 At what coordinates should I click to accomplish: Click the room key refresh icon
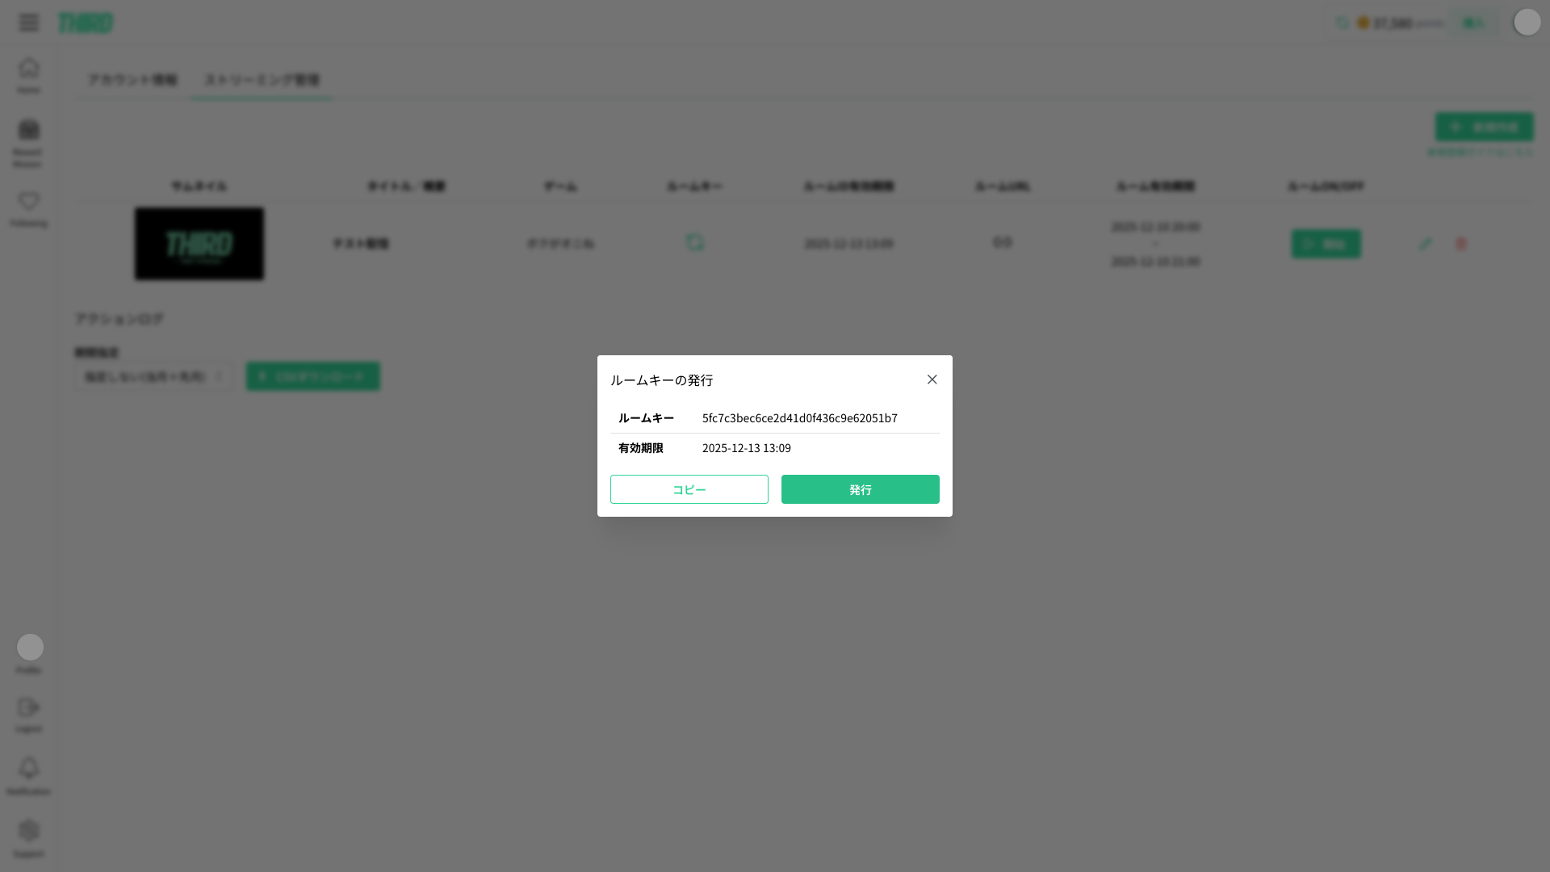694,242
